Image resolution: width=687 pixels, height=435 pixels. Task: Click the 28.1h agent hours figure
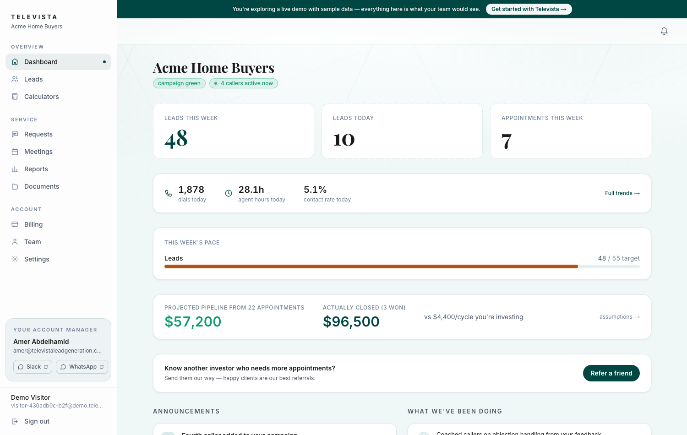coord(251,190)
